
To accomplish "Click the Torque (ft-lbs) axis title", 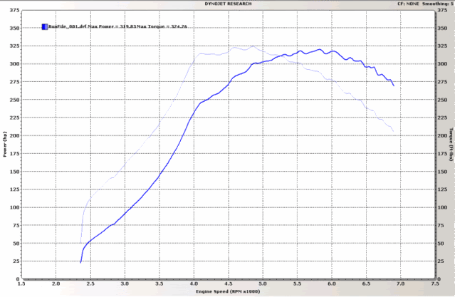I will (451, 145).
